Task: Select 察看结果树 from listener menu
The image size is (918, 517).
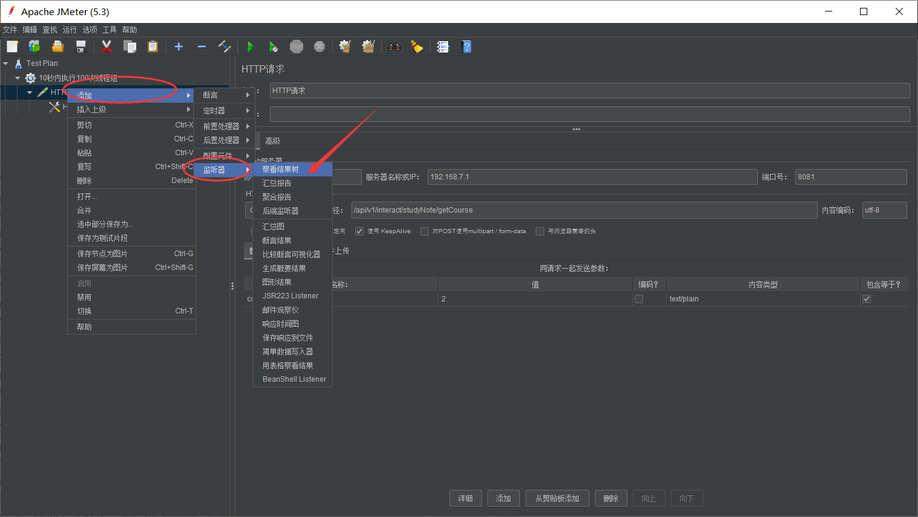Action: [292, 169]
